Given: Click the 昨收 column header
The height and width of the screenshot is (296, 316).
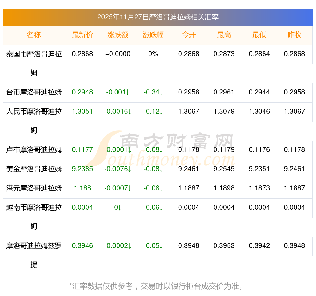Looking at the screenshot, I should 295,35.
